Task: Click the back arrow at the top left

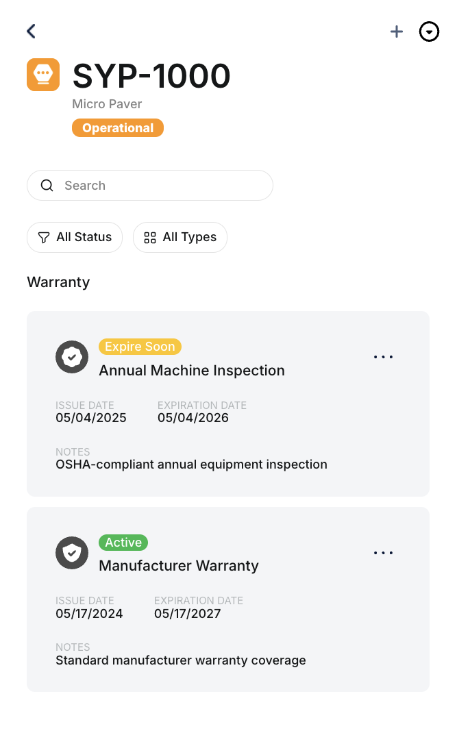Action: coord(30,31)
